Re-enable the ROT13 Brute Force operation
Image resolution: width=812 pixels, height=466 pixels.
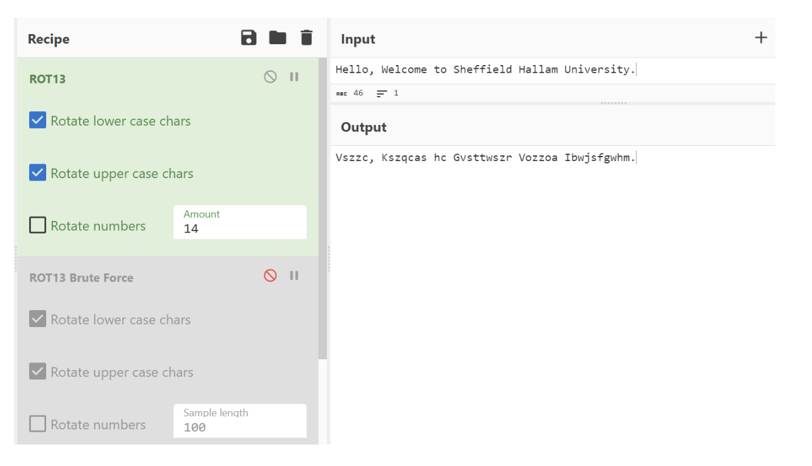(270, 276)
